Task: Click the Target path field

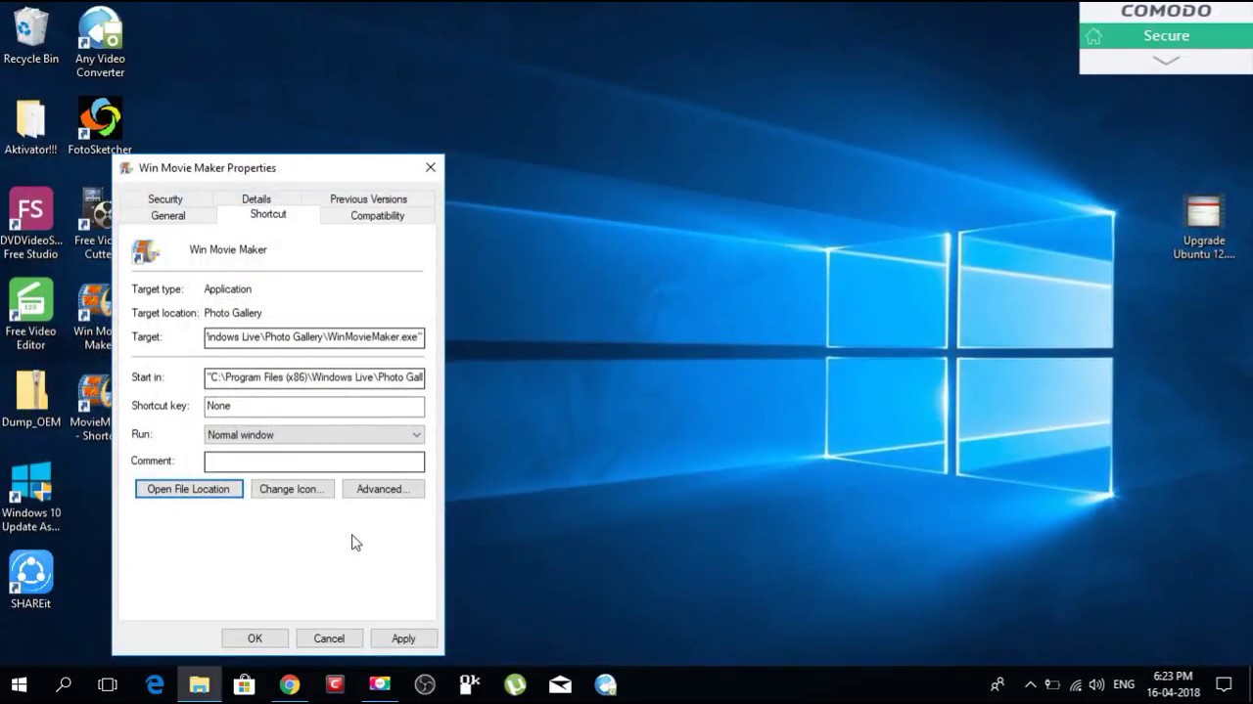Action: click(314, 337)
